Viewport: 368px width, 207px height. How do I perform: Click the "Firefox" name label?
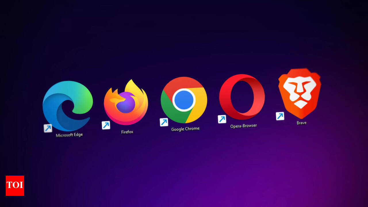point(127,132)
